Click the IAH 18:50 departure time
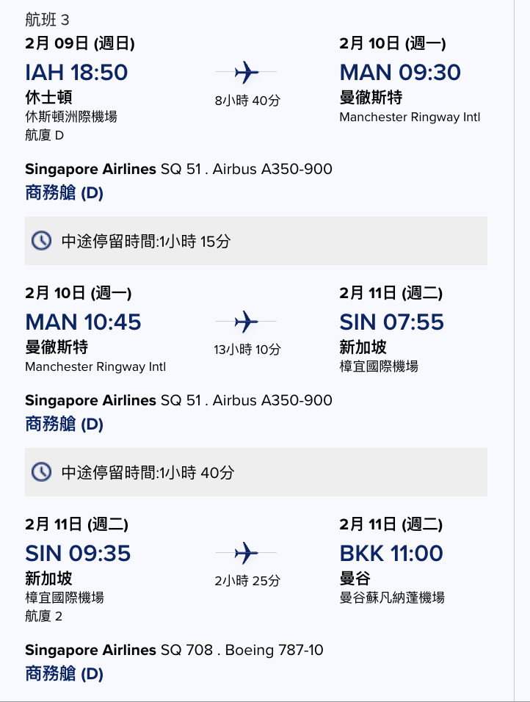 click(x=76, y=73)
